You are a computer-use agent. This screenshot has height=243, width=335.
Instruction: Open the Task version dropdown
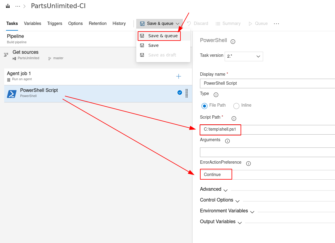[244, 56]
